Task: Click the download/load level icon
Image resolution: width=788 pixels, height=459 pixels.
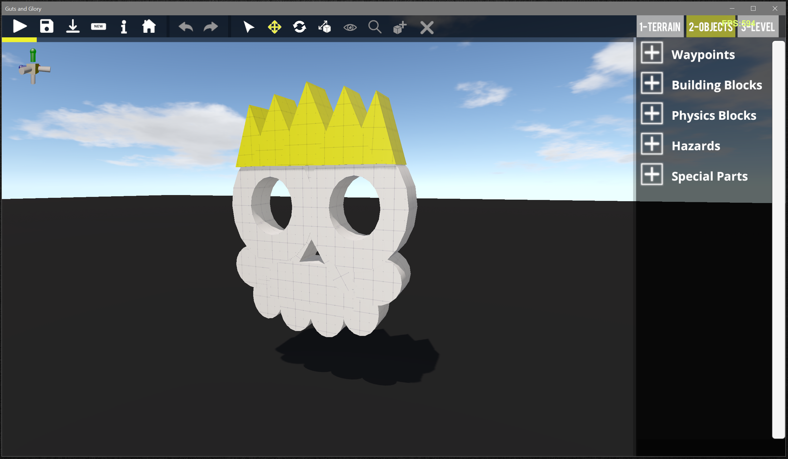Action: coord(73,26)
